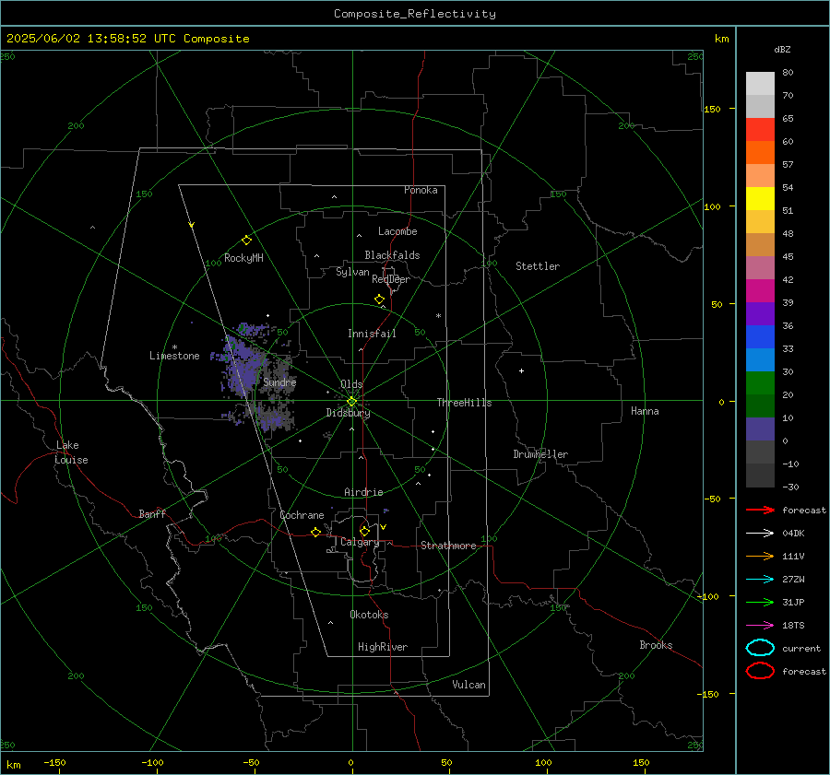Click the green 31JP arrow

[760, 602]
